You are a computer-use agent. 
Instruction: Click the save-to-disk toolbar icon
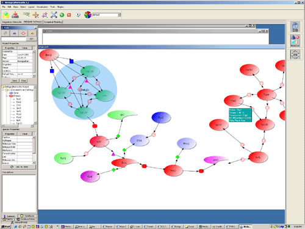(15, 15)
